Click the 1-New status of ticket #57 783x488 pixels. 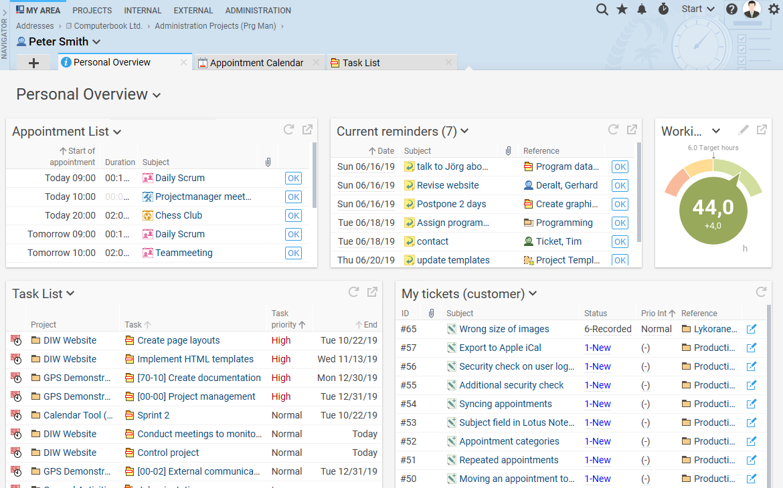[x=597, y=348]
